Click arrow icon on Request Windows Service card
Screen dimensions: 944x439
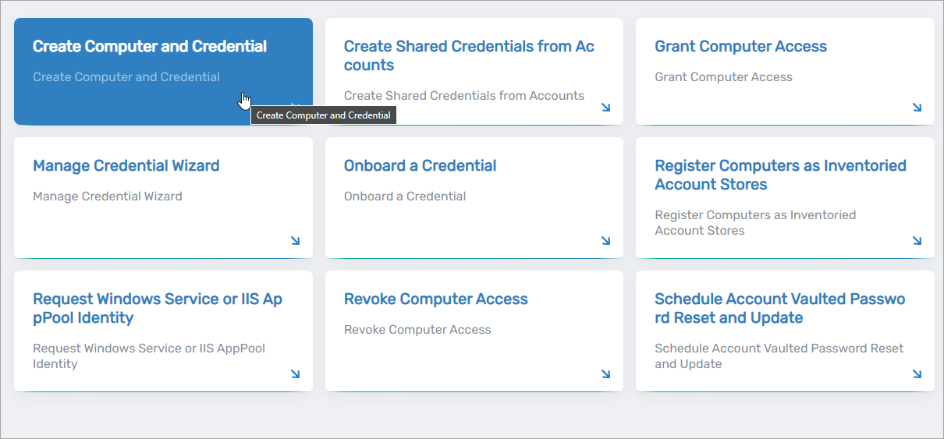pos(295,374)
